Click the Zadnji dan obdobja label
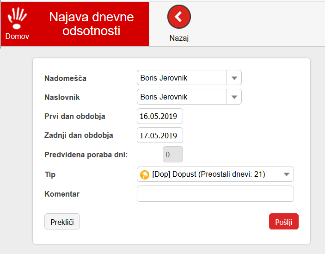Image resolution: width=325 pixels, height=254 pixels. tap(79, 136)
